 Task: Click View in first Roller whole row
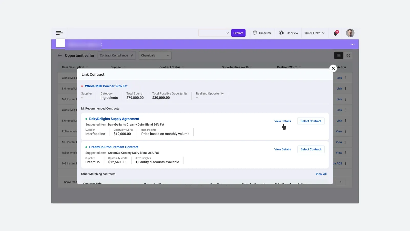339,131
